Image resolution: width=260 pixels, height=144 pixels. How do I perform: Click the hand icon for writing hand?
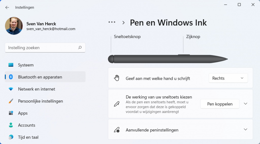point(117,78)
